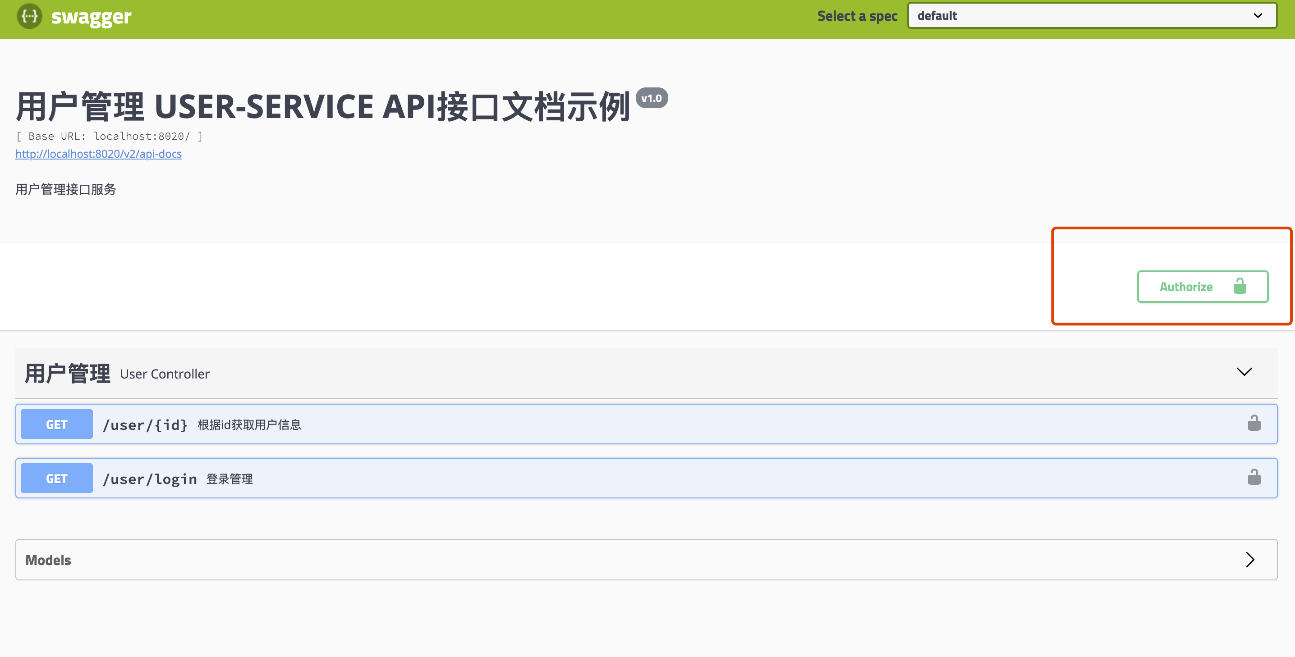1295x657 pixels.
Task: Click the Select a spec label
Action: pos(858,16)
